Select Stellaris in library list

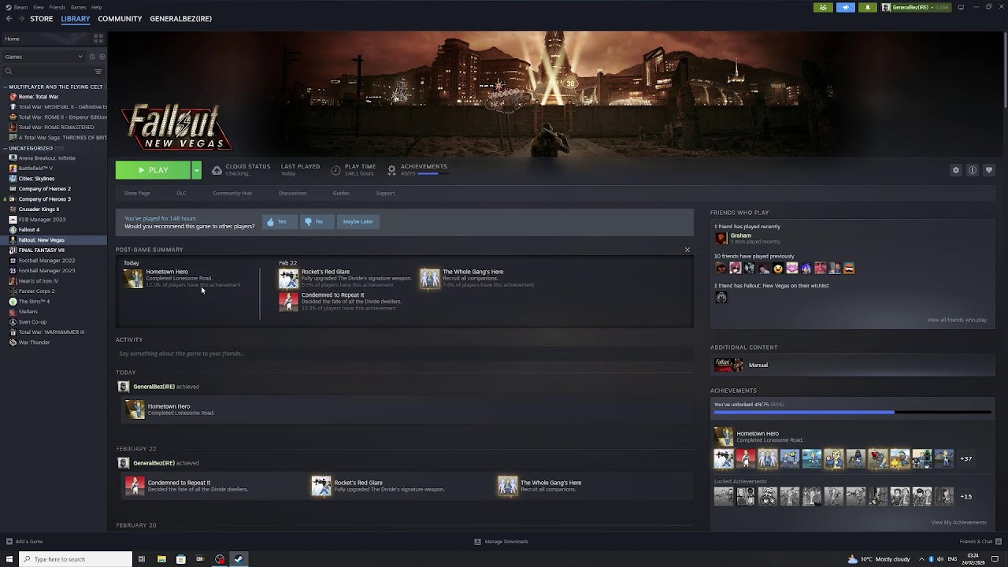28,311
